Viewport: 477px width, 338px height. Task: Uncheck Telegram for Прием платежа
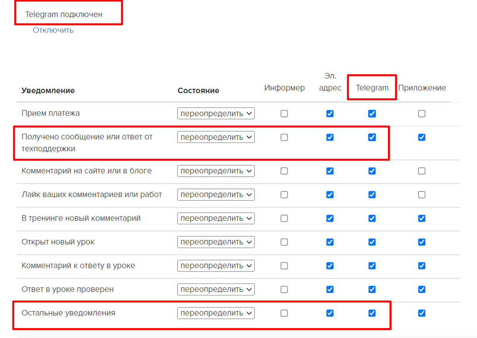tap(372, 113)
